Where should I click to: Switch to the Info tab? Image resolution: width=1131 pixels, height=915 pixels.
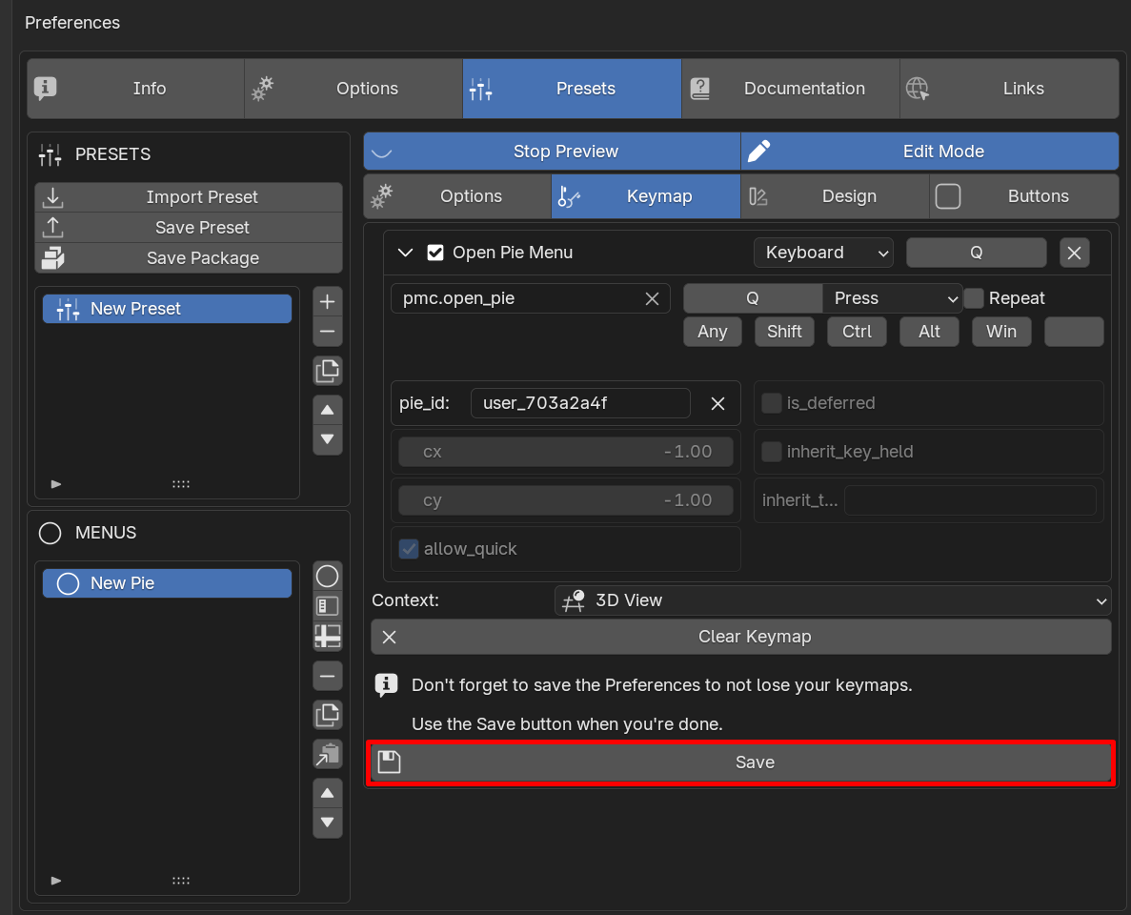[135, 89]
